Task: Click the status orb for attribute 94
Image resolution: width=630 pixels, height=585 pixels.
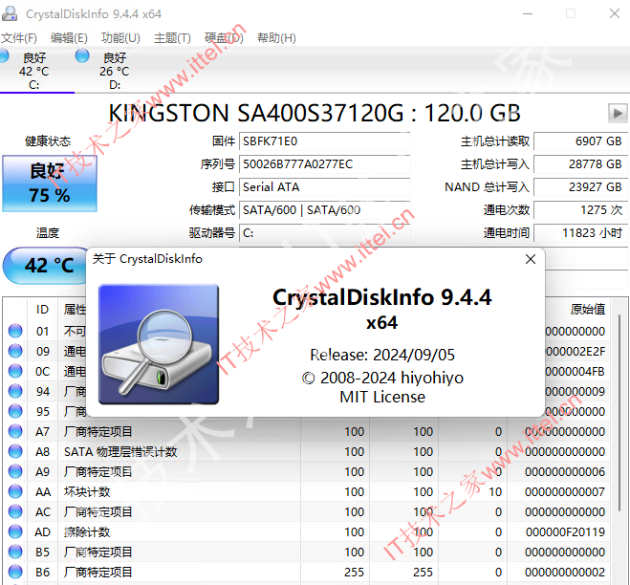Action: pos(15,391)
